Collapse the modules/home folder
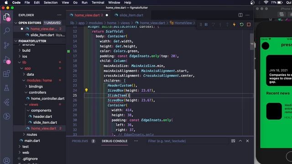 pos(24,80)
